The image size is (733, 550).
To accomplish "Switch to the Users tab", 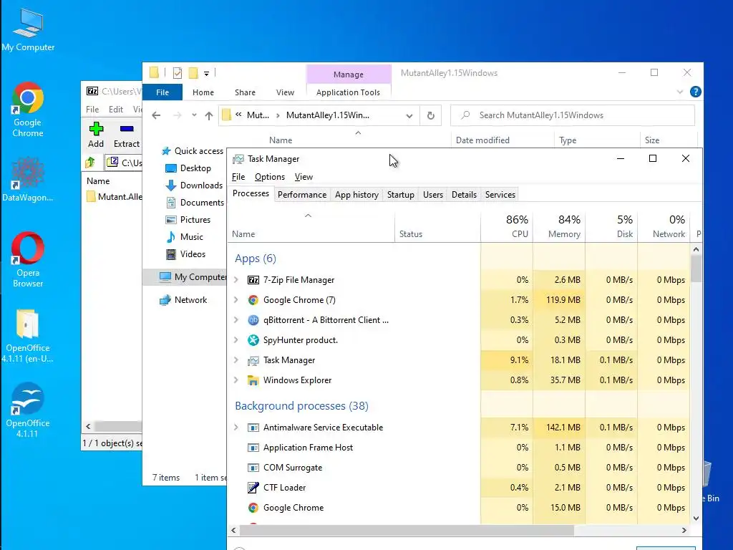I will pyautogui.click(x=433, y=195).
